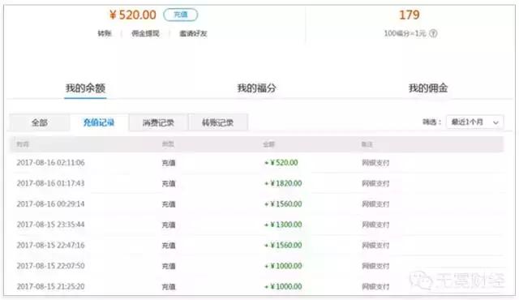This screenshot has height=300, width=519.
Task: Open the 佣金提现 commission withdrawal link
Action: pyautogui.click(x=145, y=33)
